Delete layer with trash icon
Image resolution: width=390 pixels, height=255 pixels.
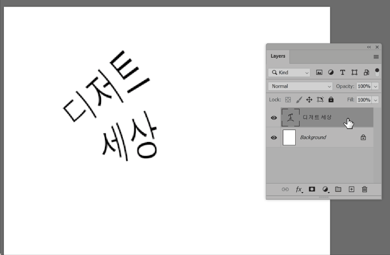[x=364, y=189]
